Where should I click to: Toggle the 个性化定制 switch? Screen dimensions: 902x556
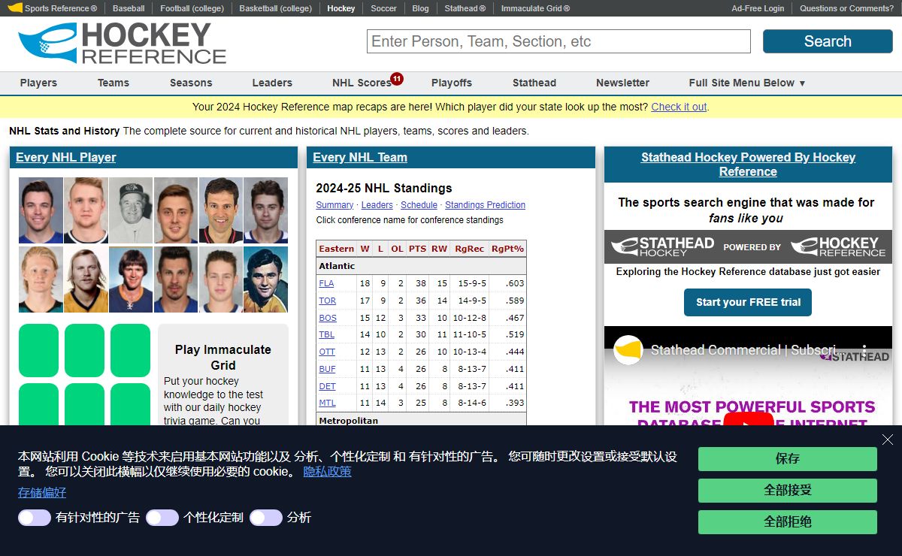tap(162, 518)
